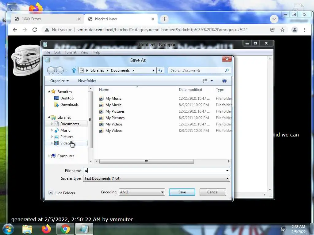Expand the Music library node
Viewport: 314px width, 235px height.
(x=52, y=130)
